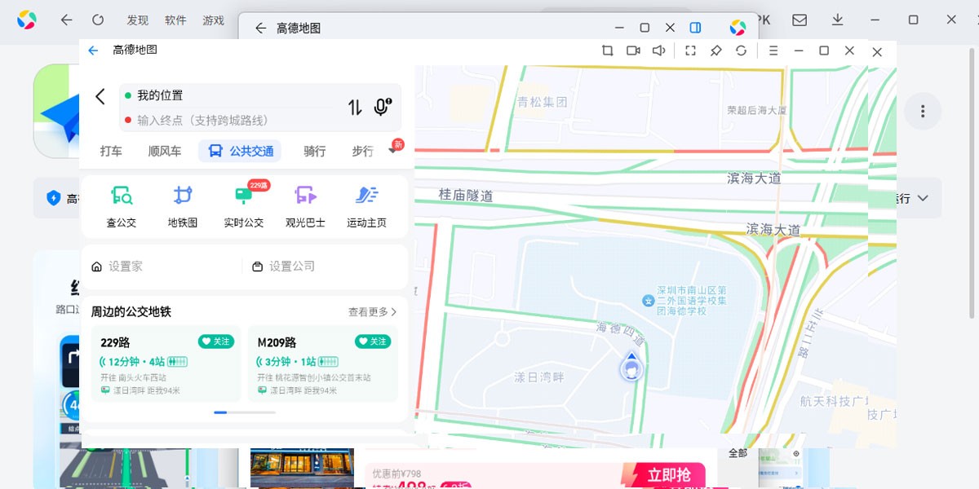Viewport: 979px width, 489px height.
Task: Select the 骑行 cycling tab
Action: coord(314,151)
